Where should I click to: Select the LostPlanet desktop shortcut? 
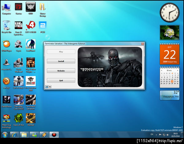pos(31,45)
